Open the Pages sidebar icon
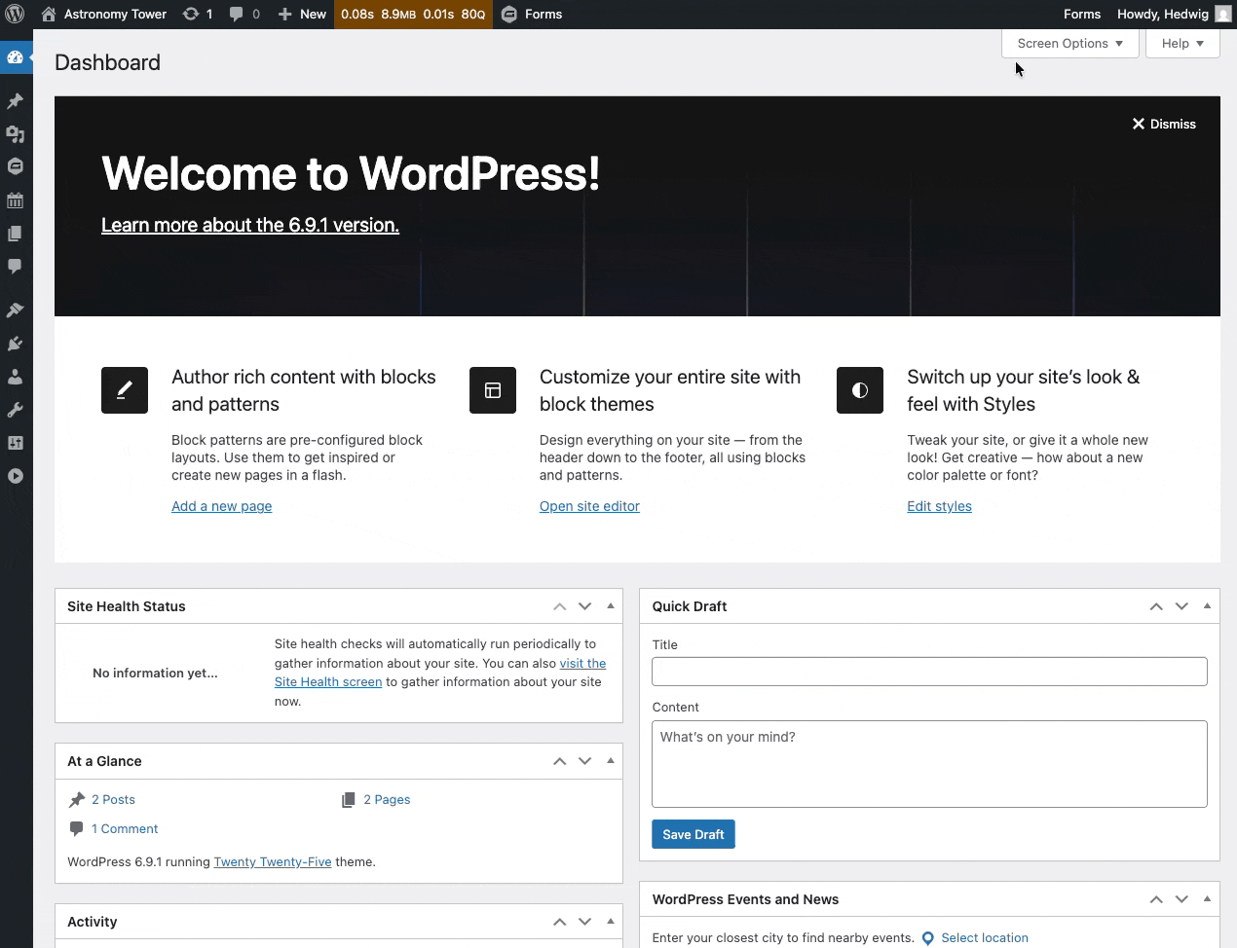Viewport: 1237px width, 948px height. 15,234
